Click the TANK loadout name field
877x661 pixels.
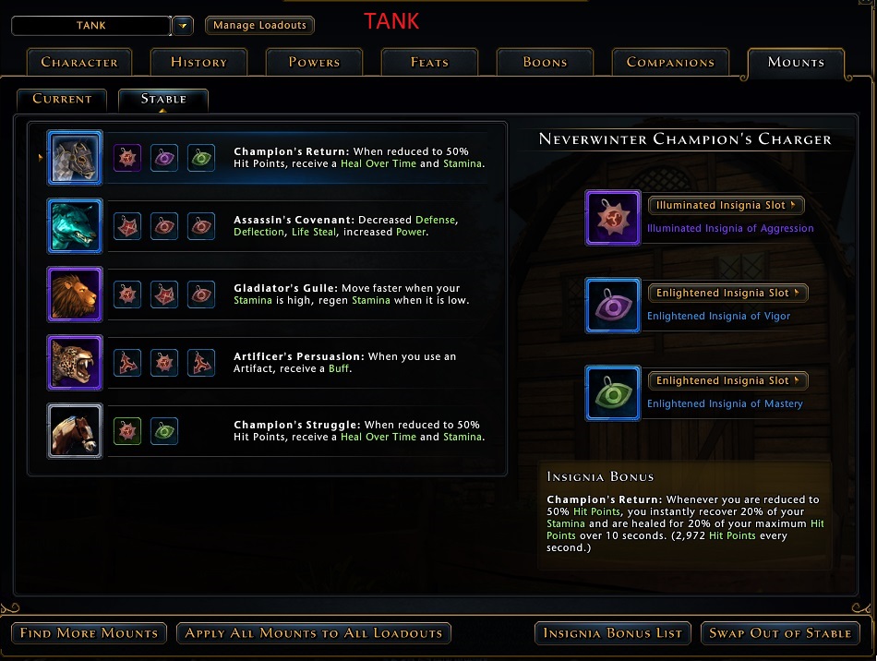coord(91,26)
